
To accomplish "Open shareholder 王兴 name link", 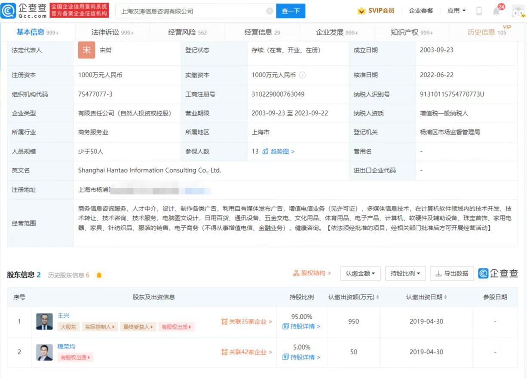I will click(64, 316).
